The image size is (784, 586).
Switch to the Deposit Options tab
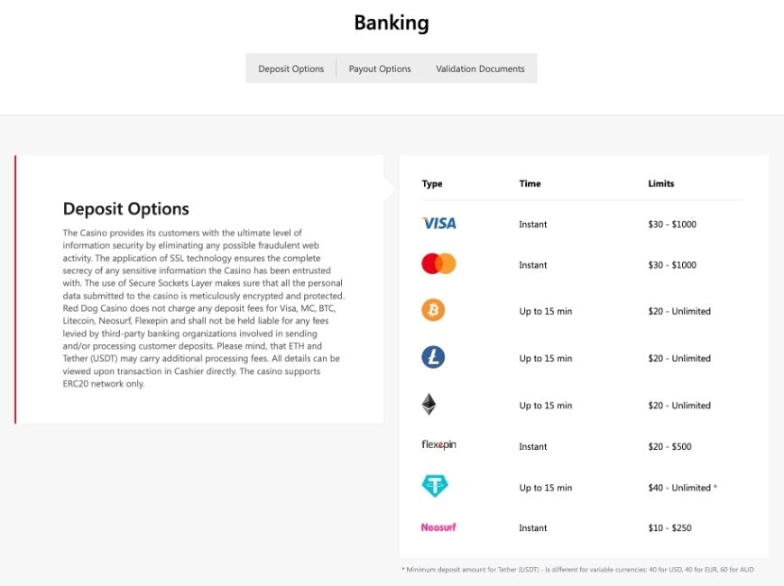click(x=291, y=69)
